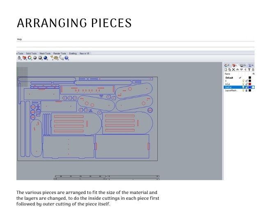Open the Solid Tools tab
The height and width of the screenshot is (217, 271).
[31, 53]
